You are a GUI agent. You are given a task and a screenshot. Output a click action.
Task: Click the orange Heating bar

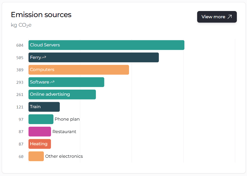(39, 144)
